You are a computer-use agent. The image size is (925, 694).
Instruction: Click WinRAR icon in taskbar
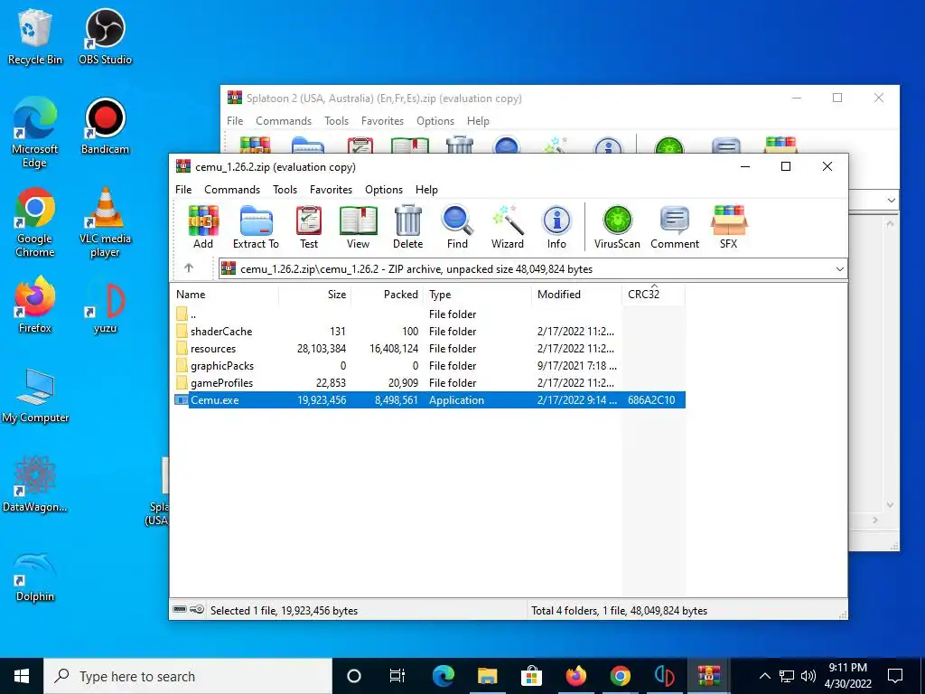coord(708,676)
